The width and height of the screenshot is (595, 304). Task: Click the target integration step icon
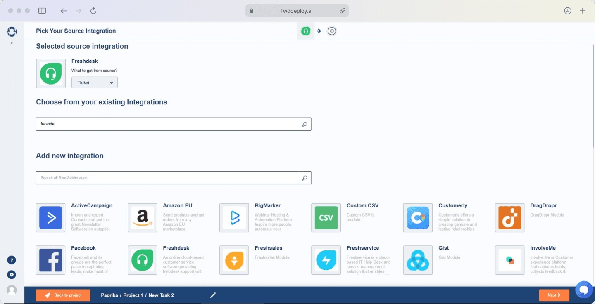coord(332,31)
